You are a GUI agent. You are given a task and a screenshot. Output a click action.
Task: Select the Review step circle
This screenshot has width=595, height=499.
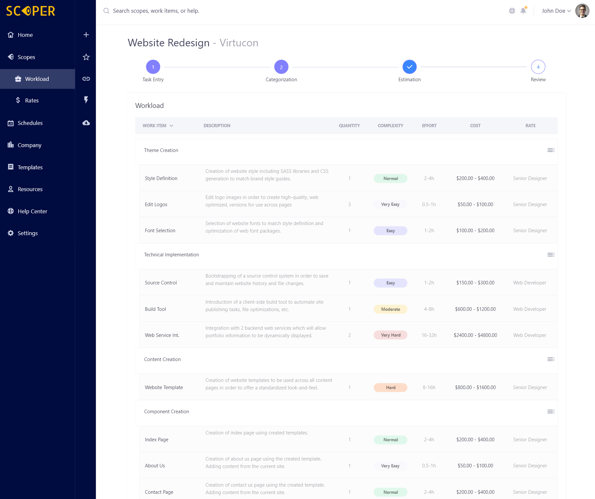point(538,67)
